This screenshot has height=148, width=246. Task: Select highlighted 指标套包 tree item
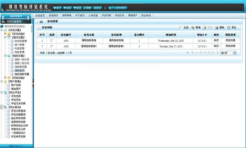pos(19,70)
